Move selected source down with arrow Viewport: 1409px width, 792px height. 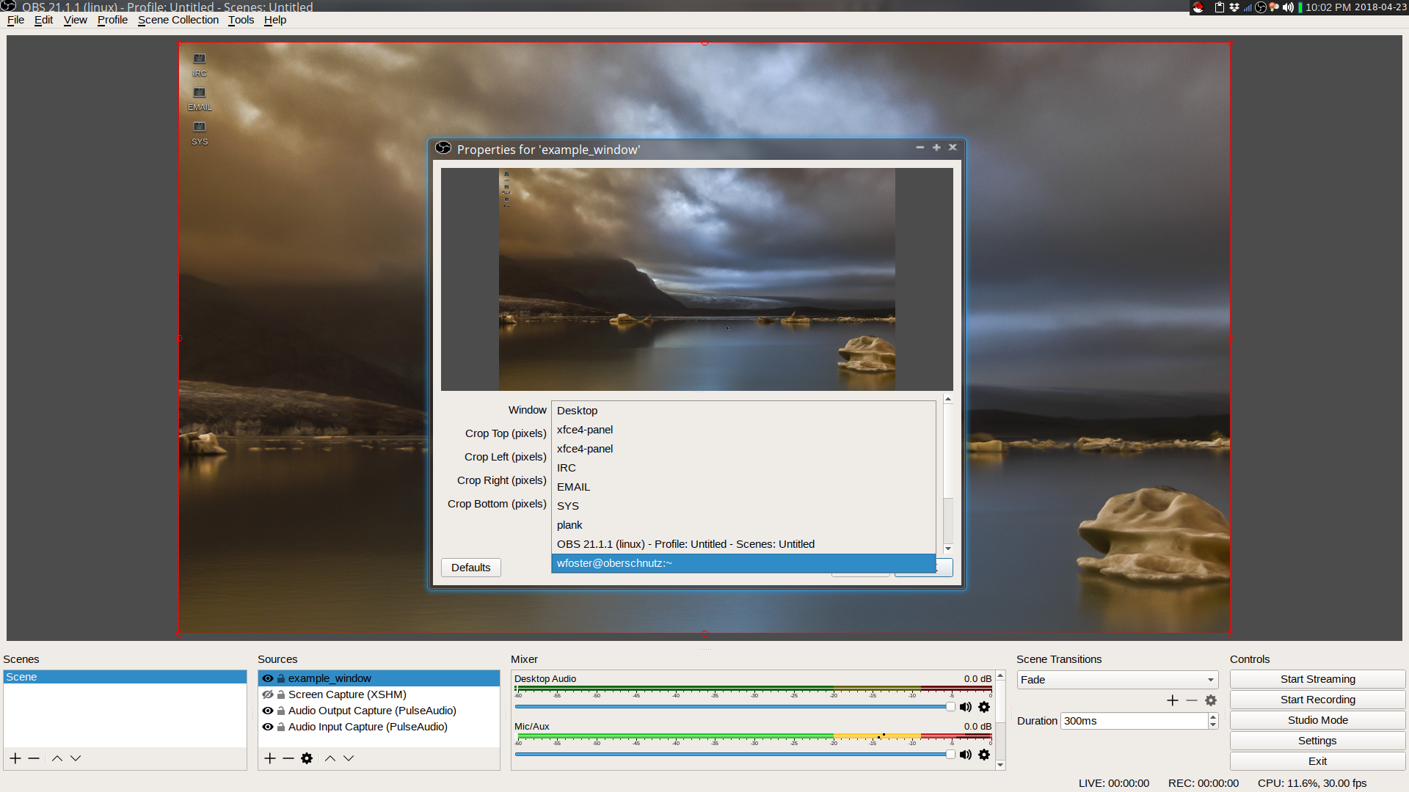(x=349, y=758)
